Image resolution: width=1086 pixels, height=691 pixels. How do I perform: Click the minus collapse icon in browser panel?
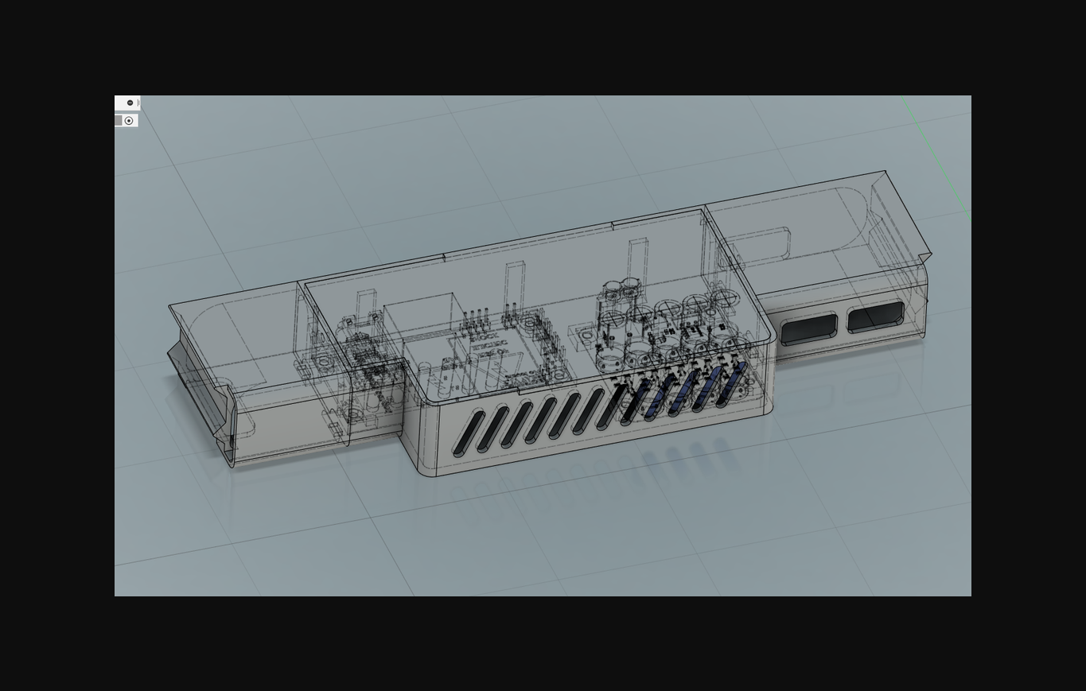point(130,103)
